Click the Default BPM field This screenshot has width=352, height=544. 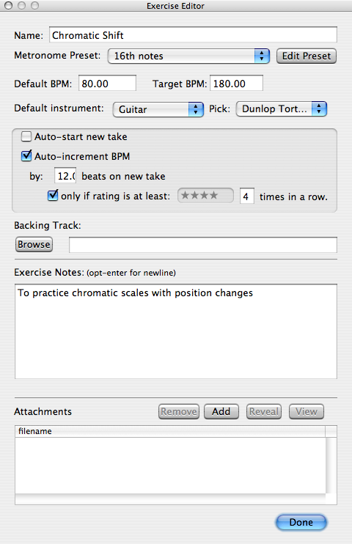pos(107,84)
